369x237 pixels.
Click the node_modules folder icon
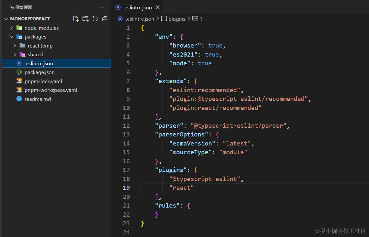coord(19,28)
